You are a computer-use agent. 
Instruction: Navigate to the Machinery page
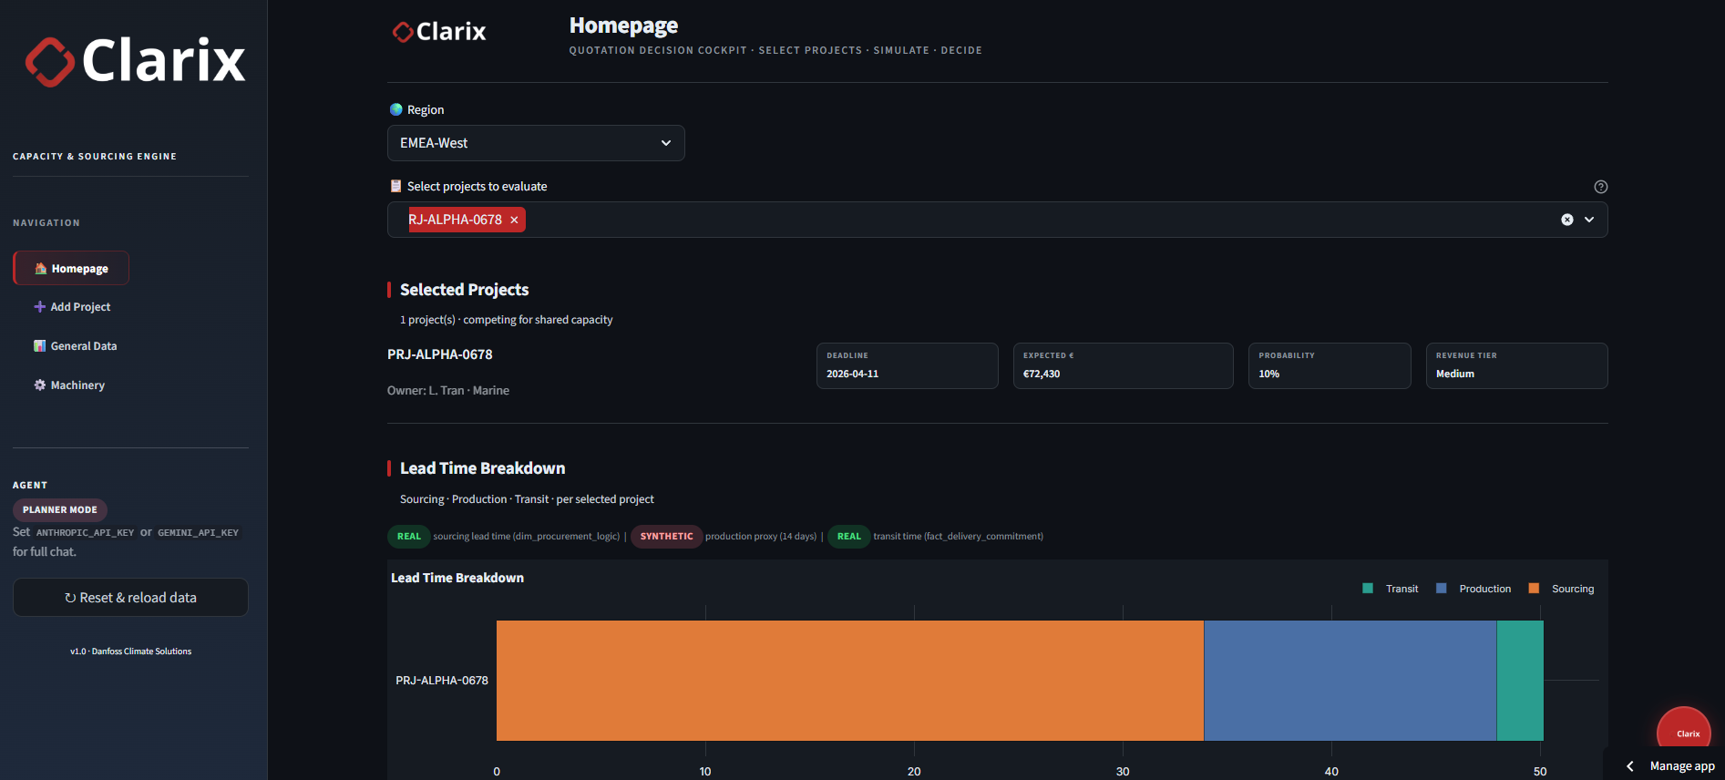[69, 385]
